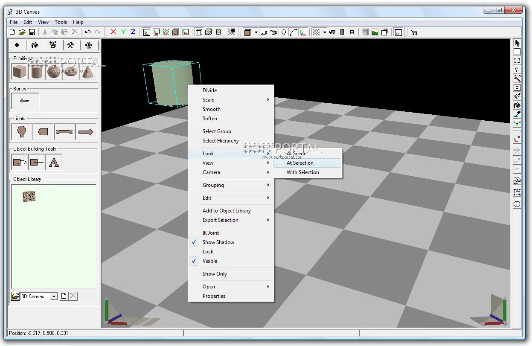532x346 pixels.
Task: Click the shopping cart toolbar icon
Action: pyautogui.click(x=413, y=32)
